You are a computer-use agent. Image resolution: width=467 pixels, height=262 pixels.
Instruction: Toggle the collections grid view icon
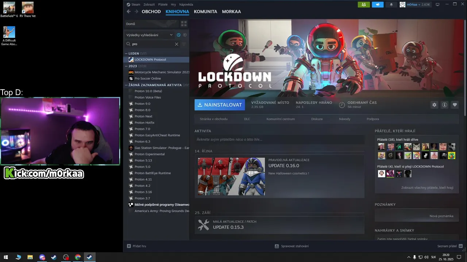(184, 24)
